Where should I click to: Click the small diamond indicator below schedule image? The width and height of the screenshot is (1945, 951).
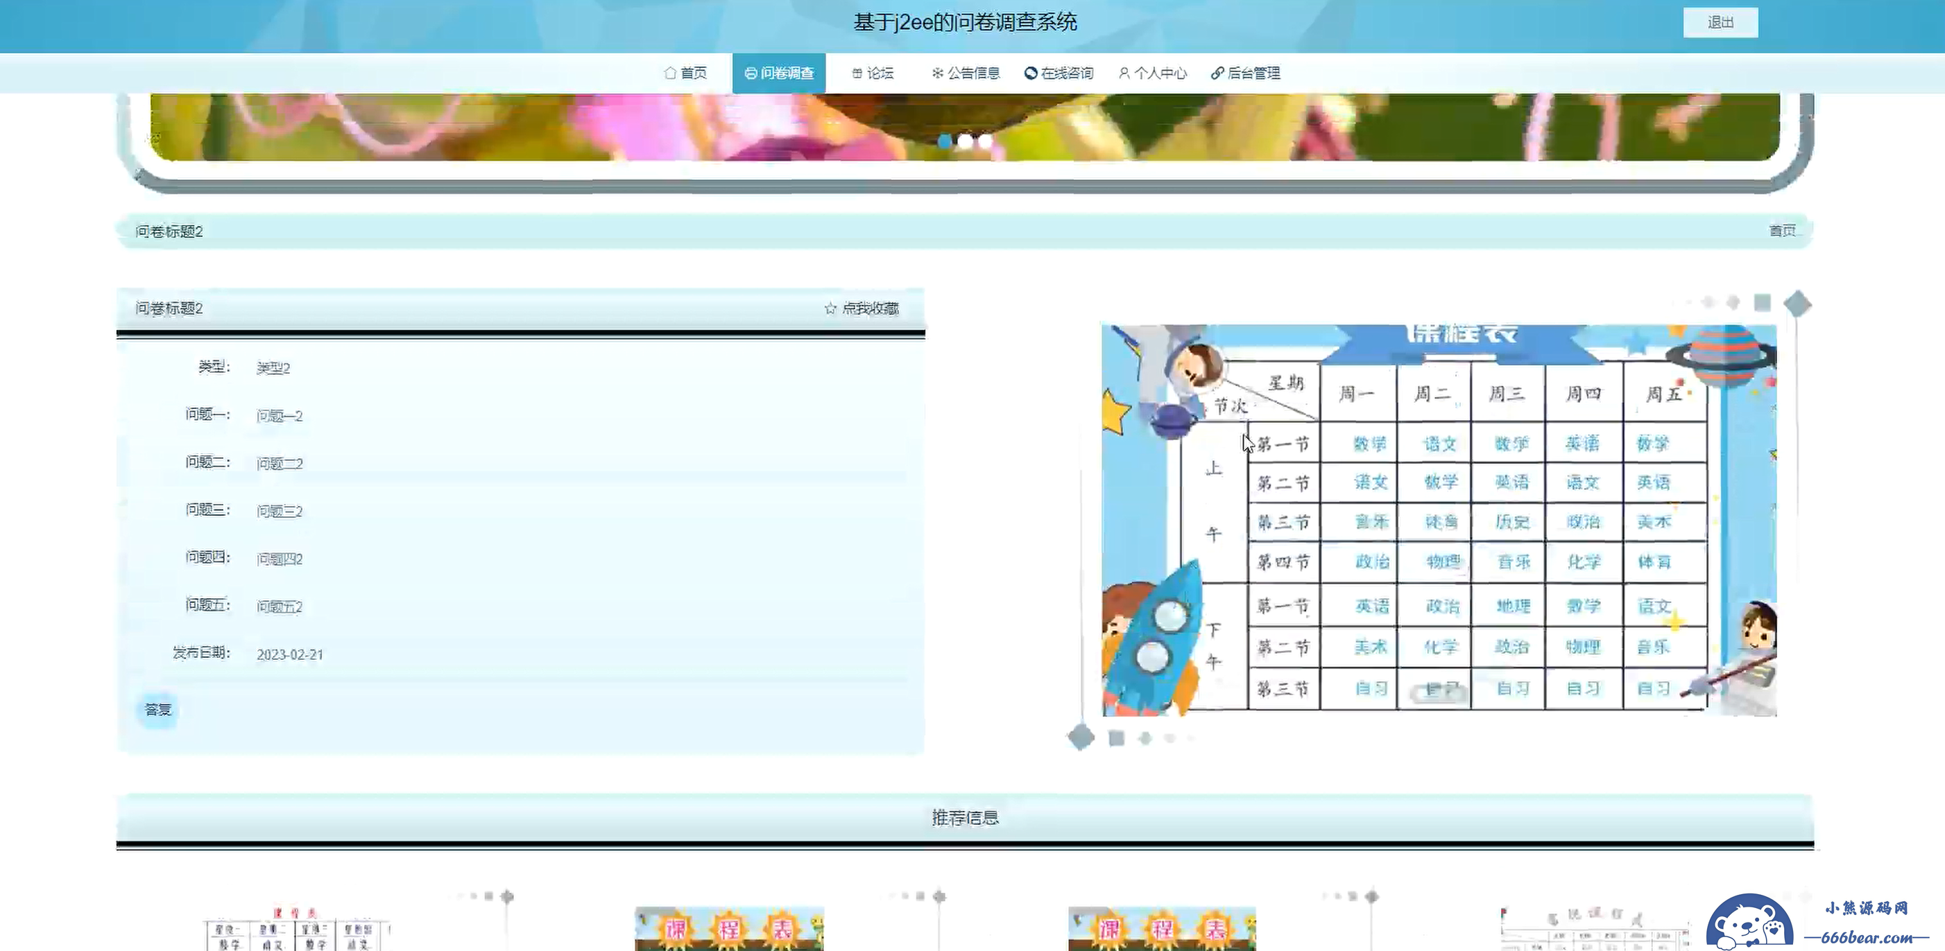1145,738
